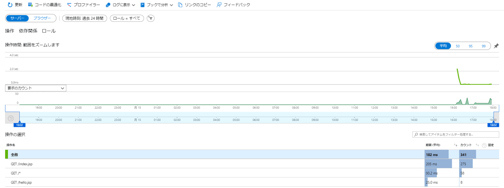Click the 25.0 ms duration cell
Image resolution: width=504 pixels, height=188 pixels.
click(441, 182)
